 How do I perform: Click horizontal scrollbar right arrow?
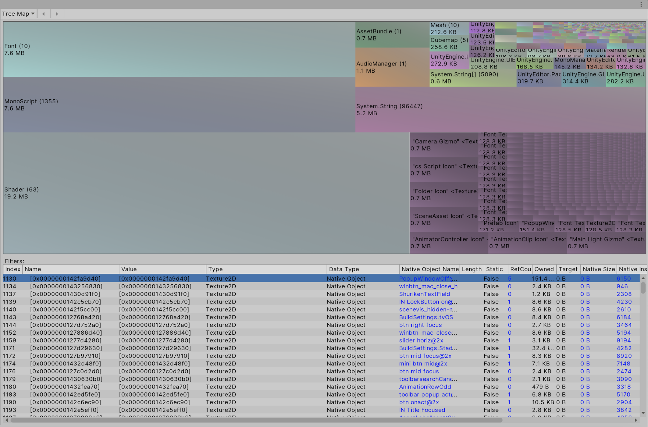tap(636, 420)
